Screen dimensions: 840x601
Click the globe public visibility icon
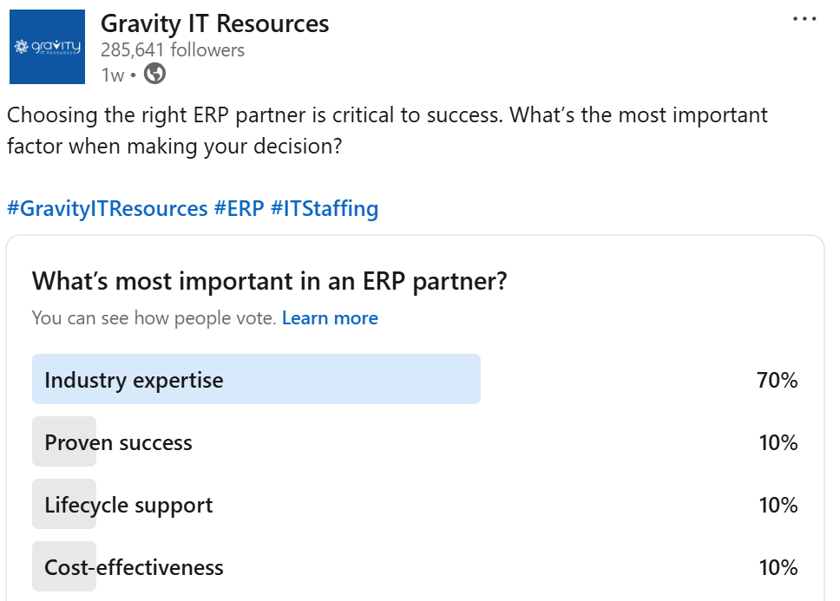(x=154, y=74)
